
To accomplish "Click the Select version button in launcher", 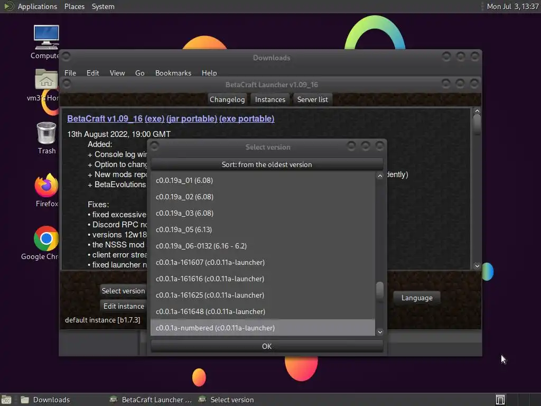I will 123,291.
